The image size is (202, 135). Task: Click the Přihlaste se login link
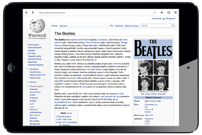coord(170,19)
